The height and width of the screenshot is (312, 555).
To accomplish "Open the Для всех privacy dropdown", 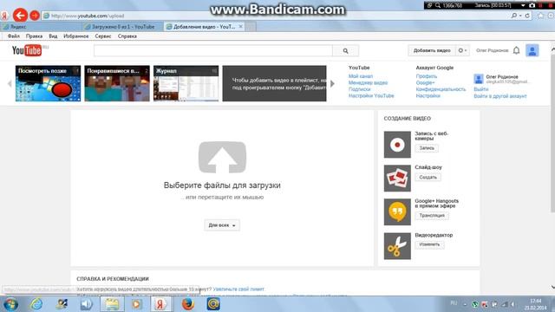I will (x=222, y=225).
